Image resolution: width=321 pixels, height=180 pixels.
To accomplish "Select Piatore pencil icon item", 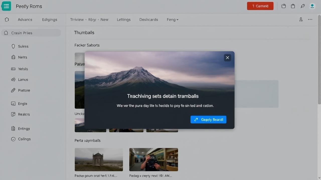I will tap(24, 90).
